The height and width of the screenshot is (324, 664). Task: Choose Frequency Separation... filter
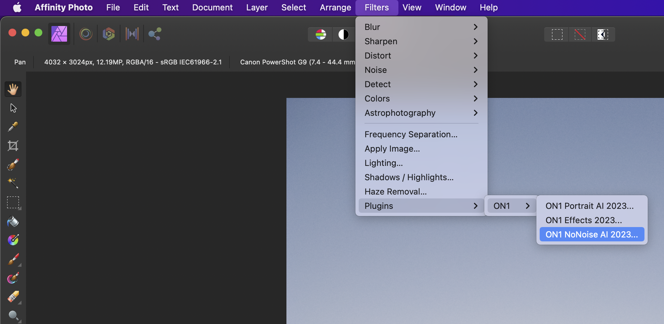[422, 134]
